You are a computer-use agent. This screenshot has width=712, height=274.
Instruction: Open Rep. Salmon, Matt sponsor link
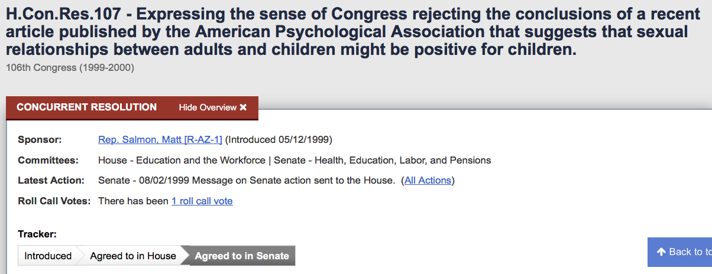(160, 140)
